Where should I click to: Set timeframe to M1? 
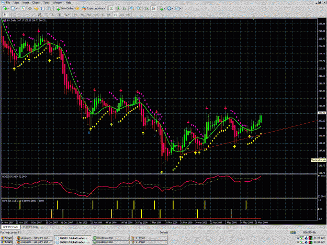click(75, 15)
